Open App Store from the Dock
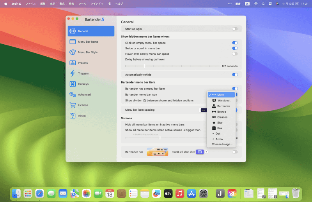The image size is (312, 202). [x=191, y=193]
